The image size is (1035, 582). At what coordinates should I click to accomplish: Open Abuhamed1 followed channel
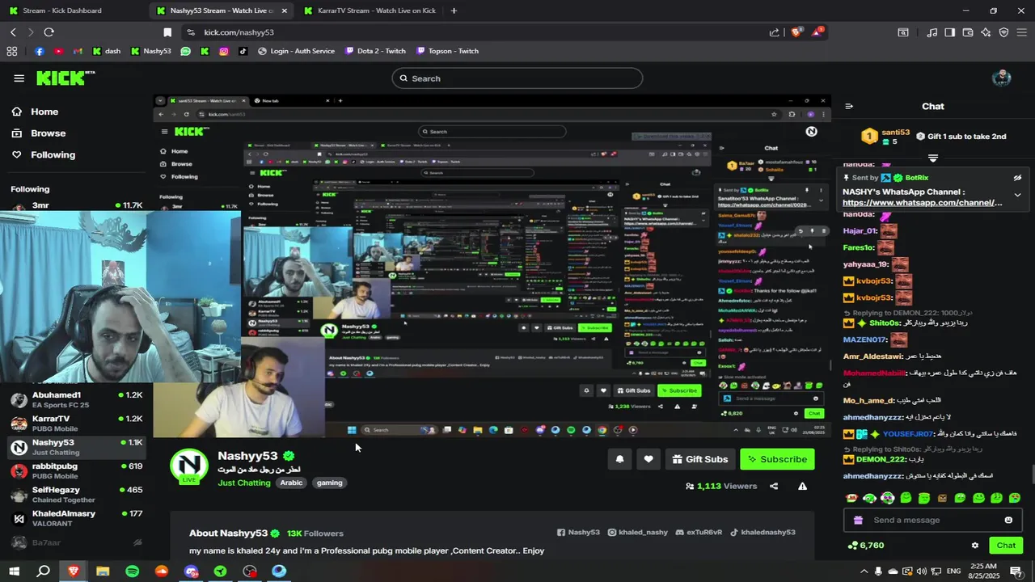pyautogui.click(x=76, y=399)
